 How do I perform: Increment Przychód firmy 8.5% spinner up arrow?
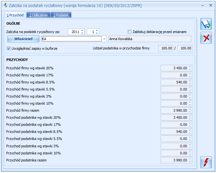coord(190,81)
